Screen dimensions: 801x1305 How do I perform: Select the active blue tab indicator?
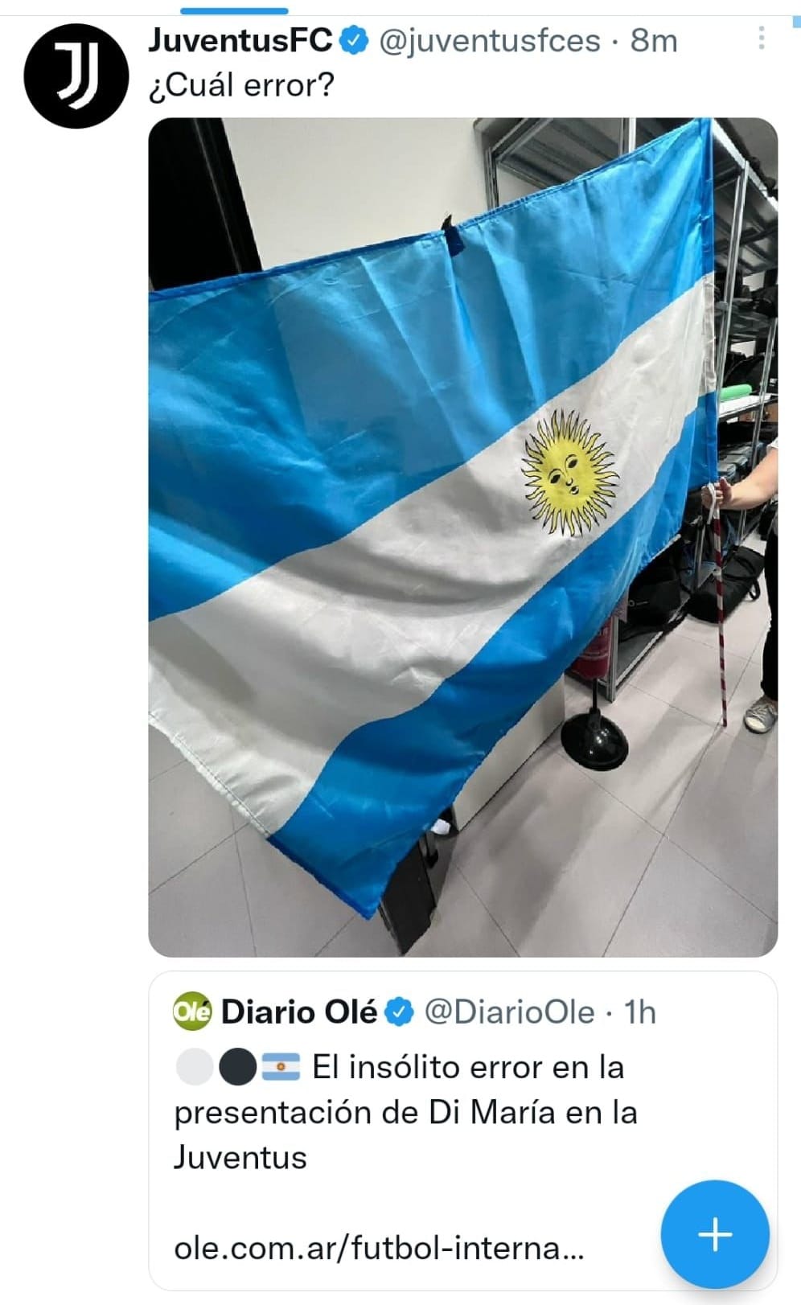click(x=234, y=10)
